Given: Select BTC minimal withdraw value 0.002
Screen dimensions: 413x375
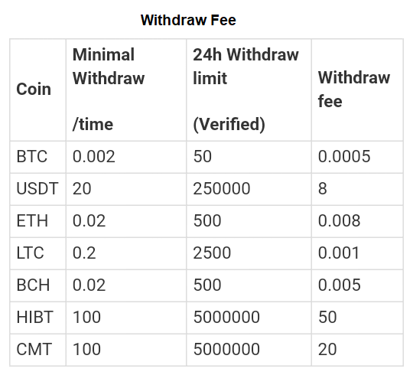Looking at the screenshot, I should coord(94,156).
